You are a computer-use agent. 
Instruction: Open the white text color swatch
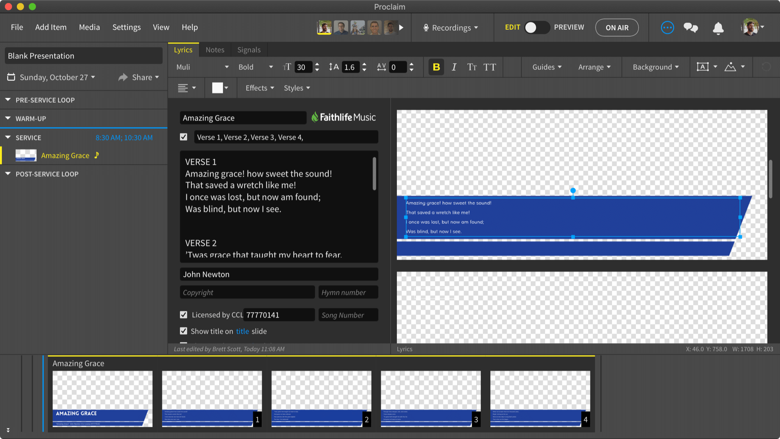tap(217, 88)
